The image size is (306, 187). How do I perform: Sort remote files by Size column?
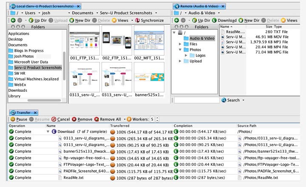click(x=259, y=26)
